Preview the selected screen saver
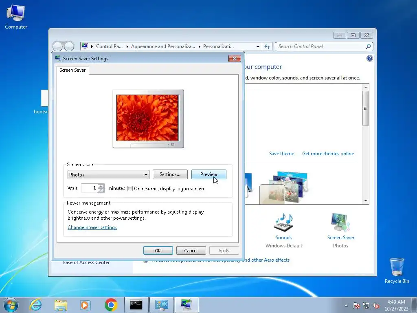This screenshot has height=313, width=417. click(209, 174)
